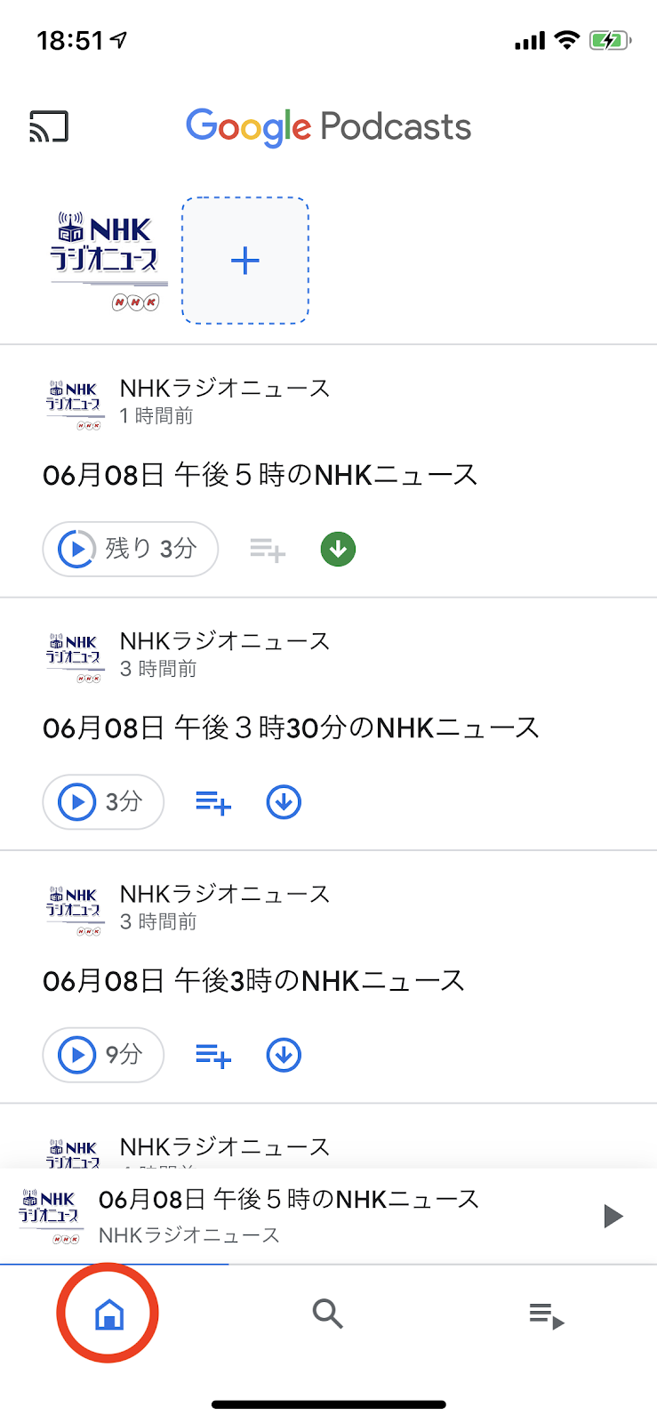Download the 3 PM NHK news episode
The height and width of the screenshot is (1423, 657).
pyautogui.click(x=284, y=1055)
